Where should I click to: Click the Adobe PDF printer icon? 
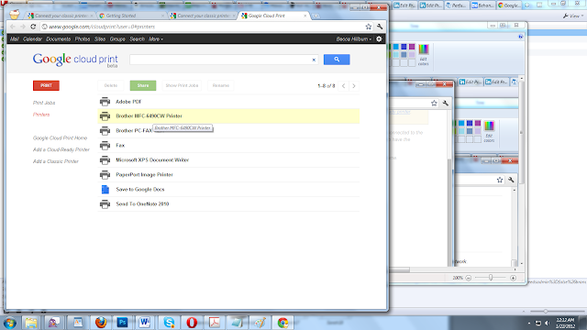105,102
